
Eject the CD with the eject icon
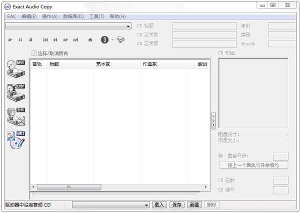90,40
